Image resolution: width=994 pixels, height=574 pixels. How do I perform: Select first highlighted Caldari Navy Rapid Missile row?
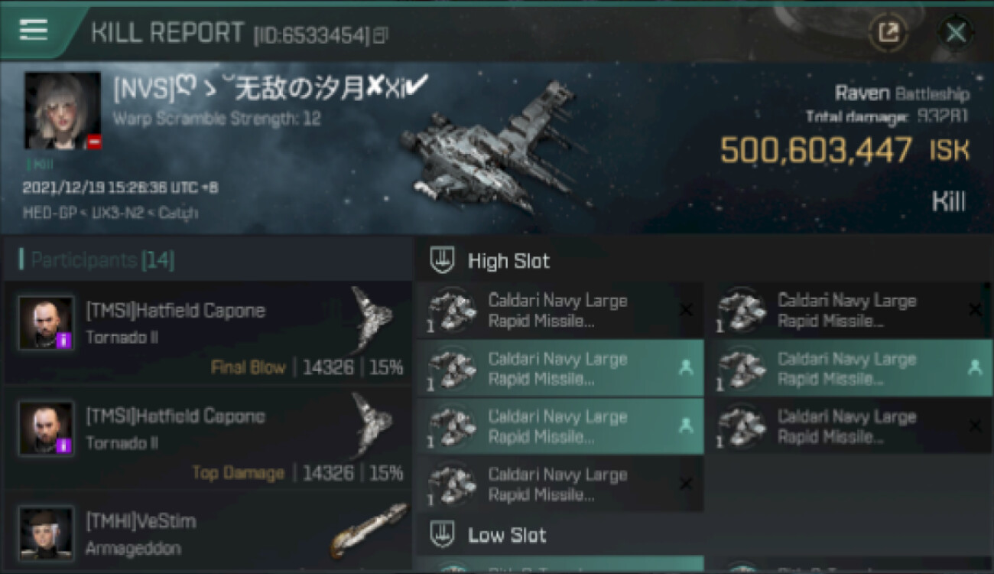tap(560, 368)
